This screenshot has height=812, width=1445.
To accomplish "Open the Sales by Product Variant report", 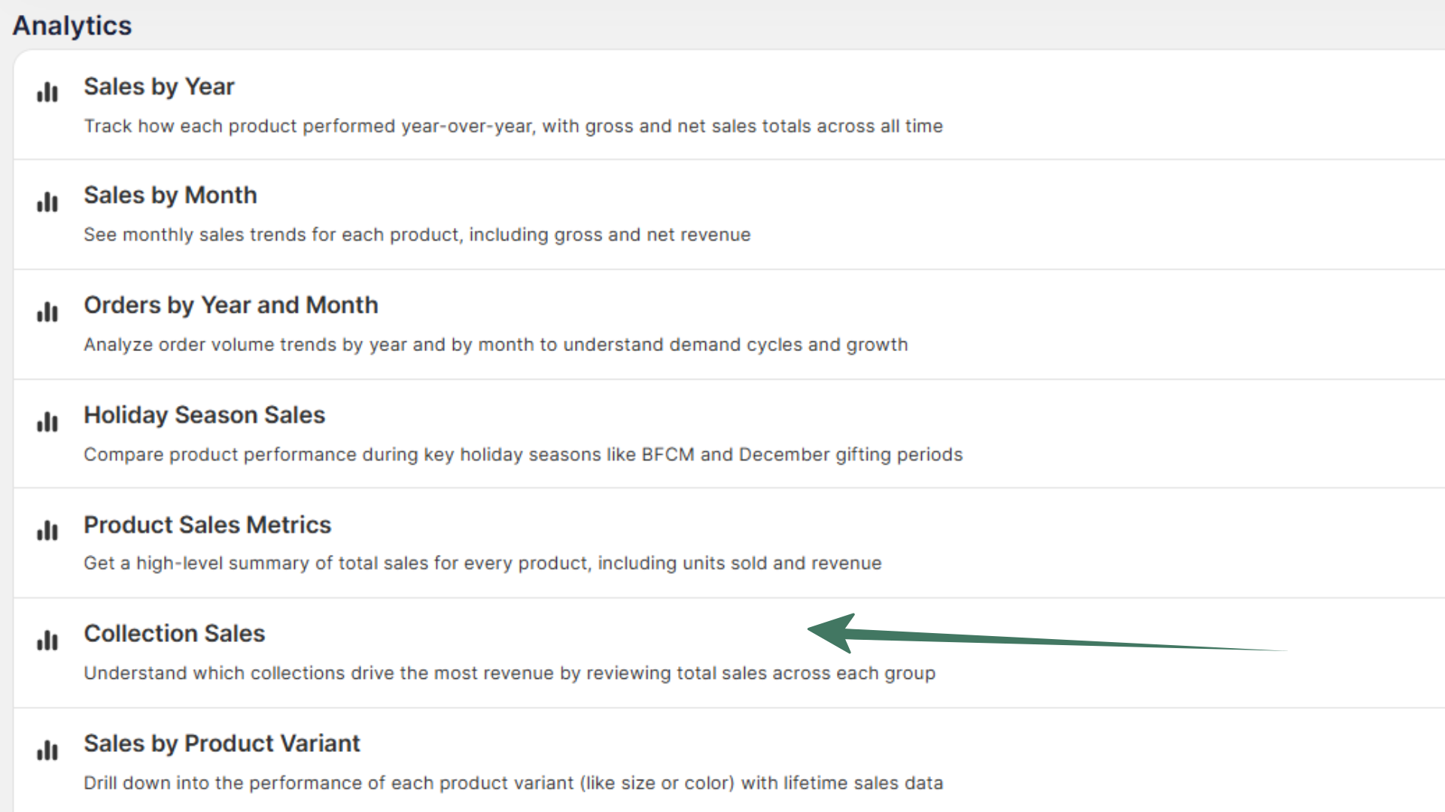I will tap(221, 744).
